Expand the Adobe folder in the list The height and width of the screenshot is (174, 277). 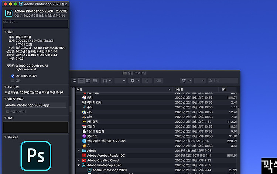pos(79,151)
